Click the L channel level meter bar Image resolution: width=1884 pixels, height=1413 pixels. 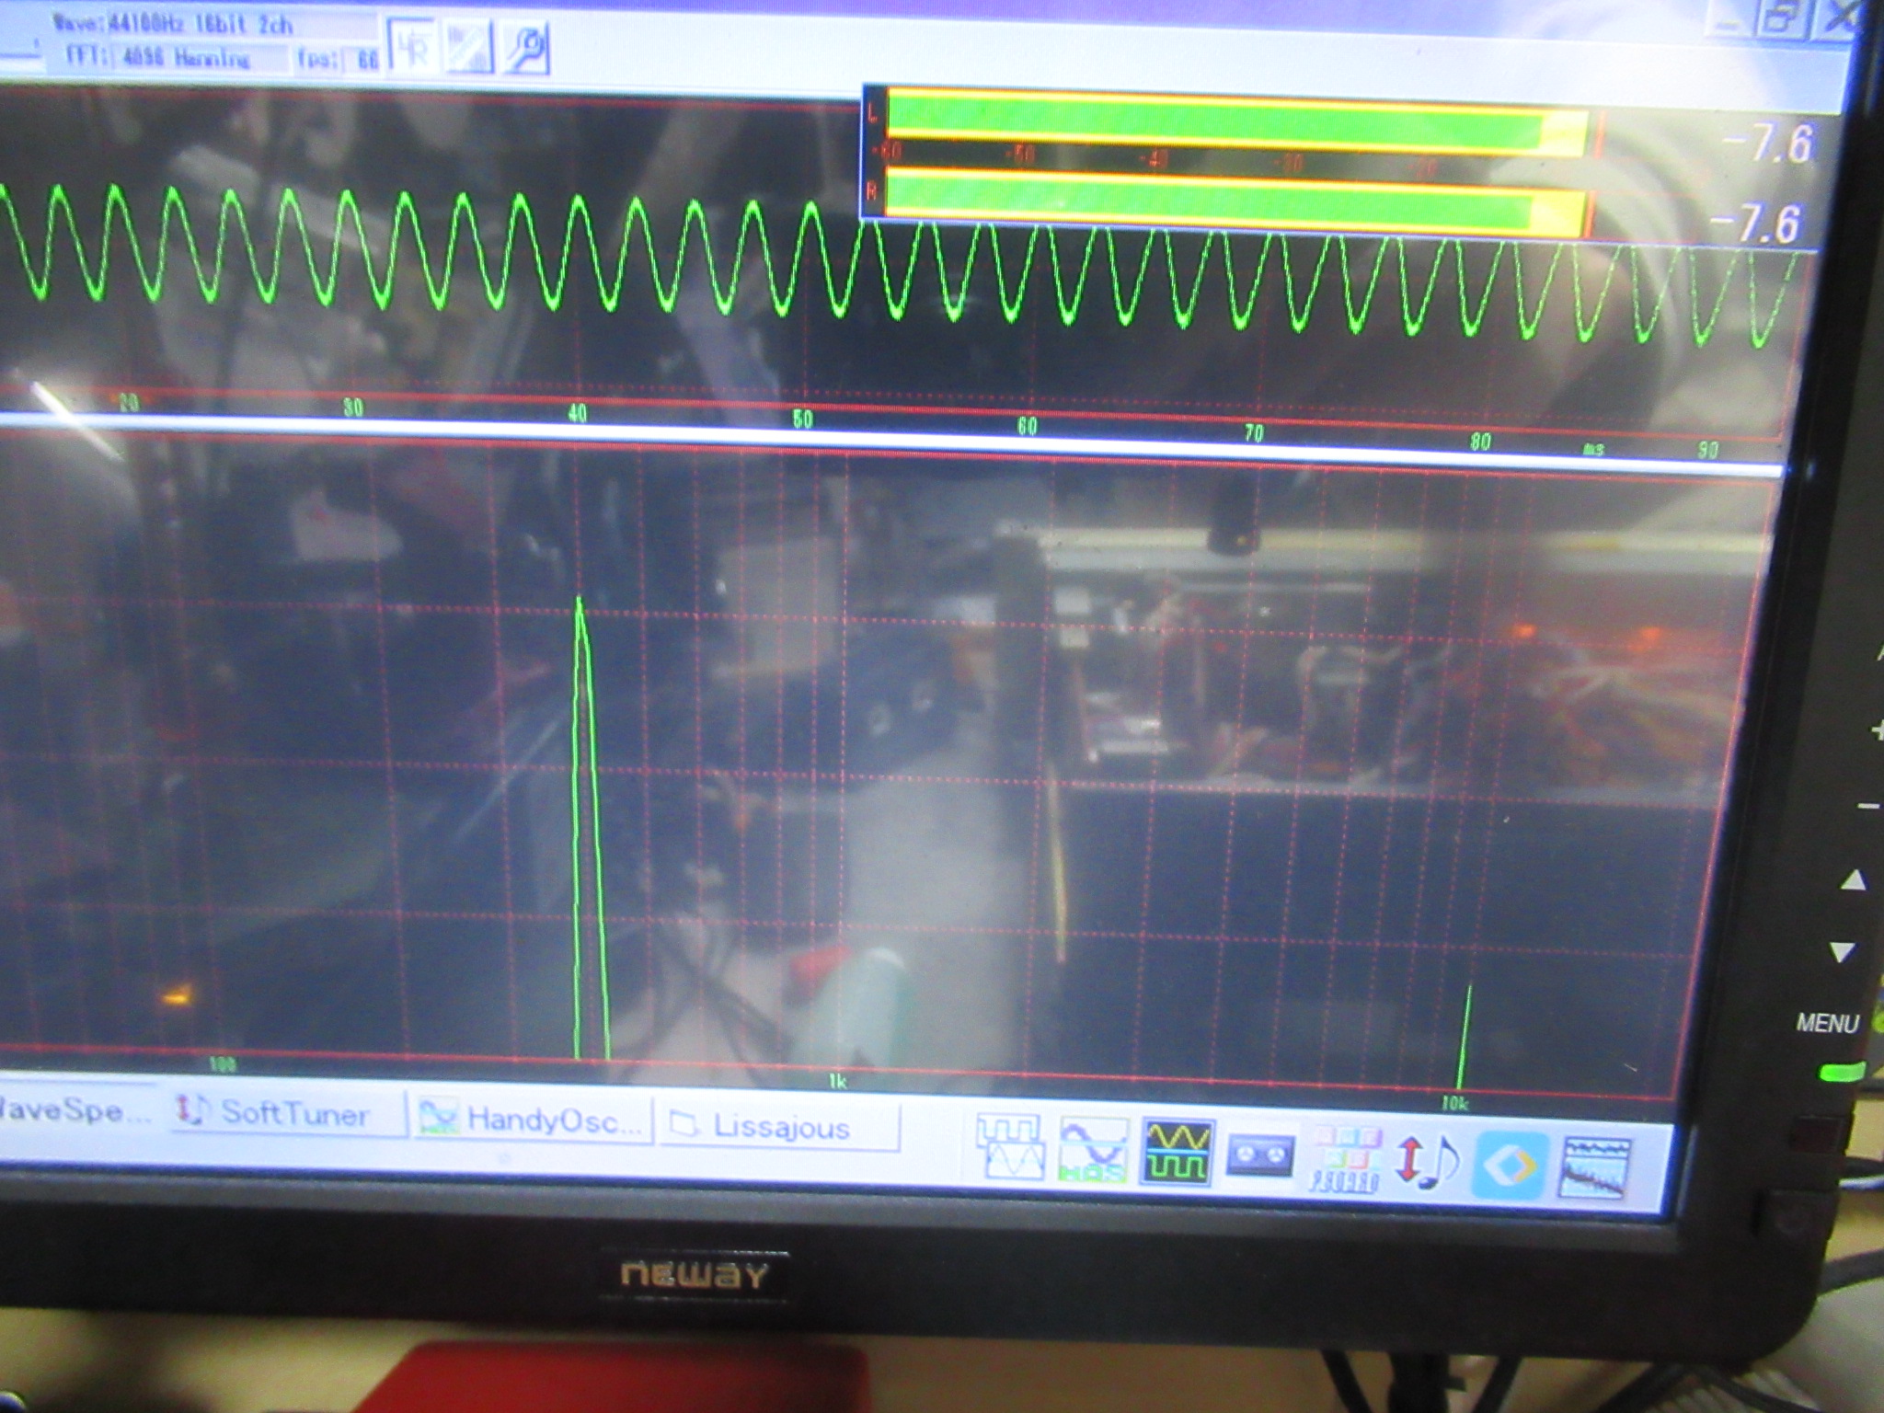[1233, 124]
